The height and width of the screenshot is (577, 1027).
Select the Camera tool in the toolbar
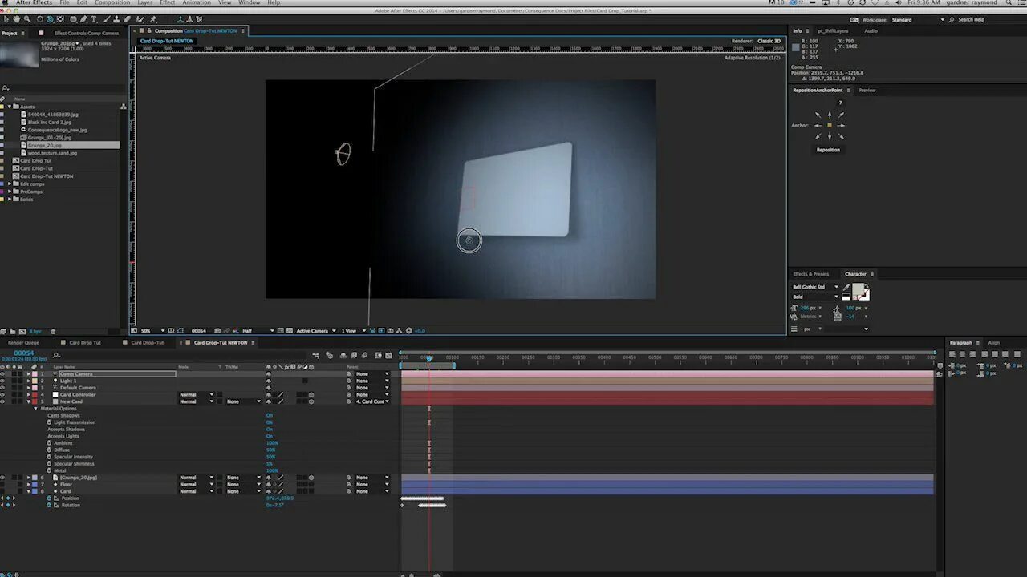click(50, 18)
